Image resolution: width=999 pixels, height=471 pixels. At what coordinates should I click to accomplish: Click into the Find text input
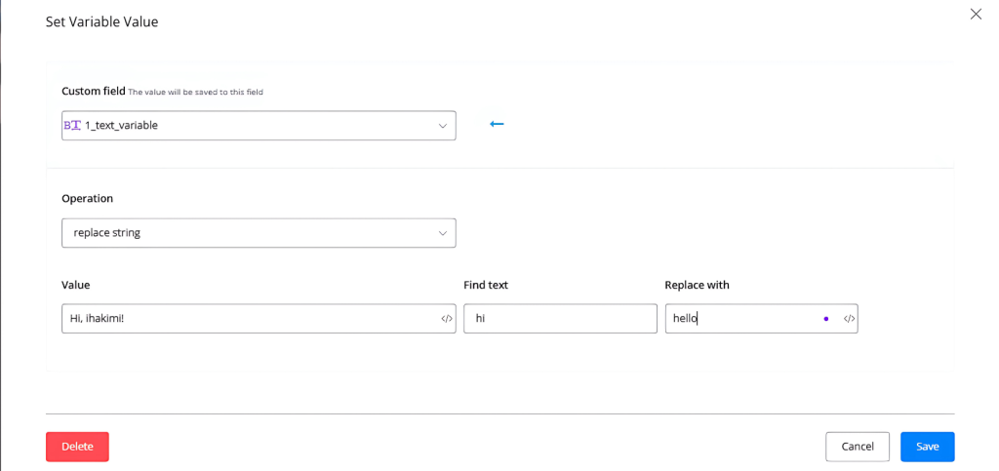(x=559, y=319)
